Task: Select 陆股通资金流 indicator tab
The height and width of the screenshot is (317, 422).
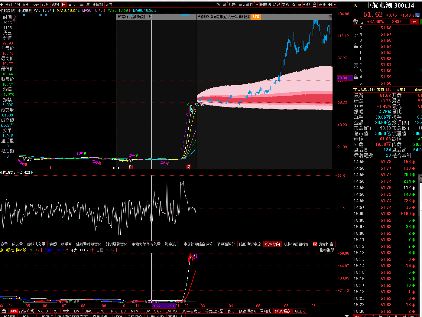Action: [x=250, y=244]
